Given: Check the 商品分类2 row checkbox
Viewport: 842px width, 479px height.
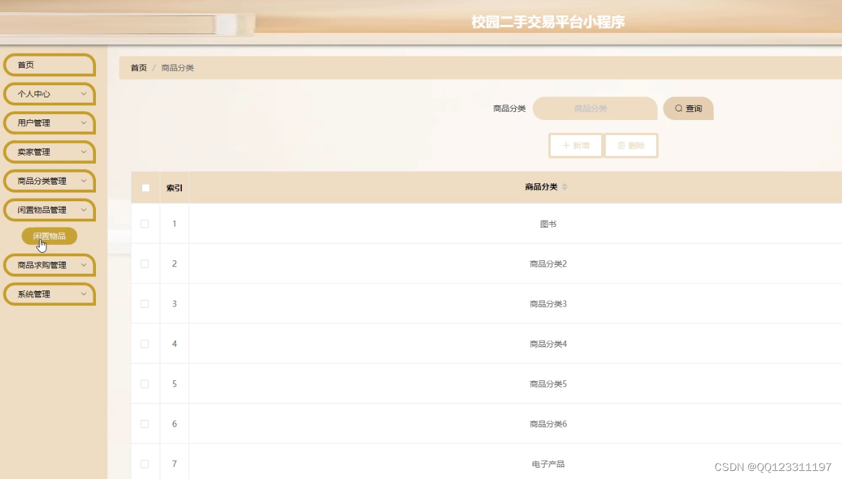Looking at the screenshot, I should [144, 264].
